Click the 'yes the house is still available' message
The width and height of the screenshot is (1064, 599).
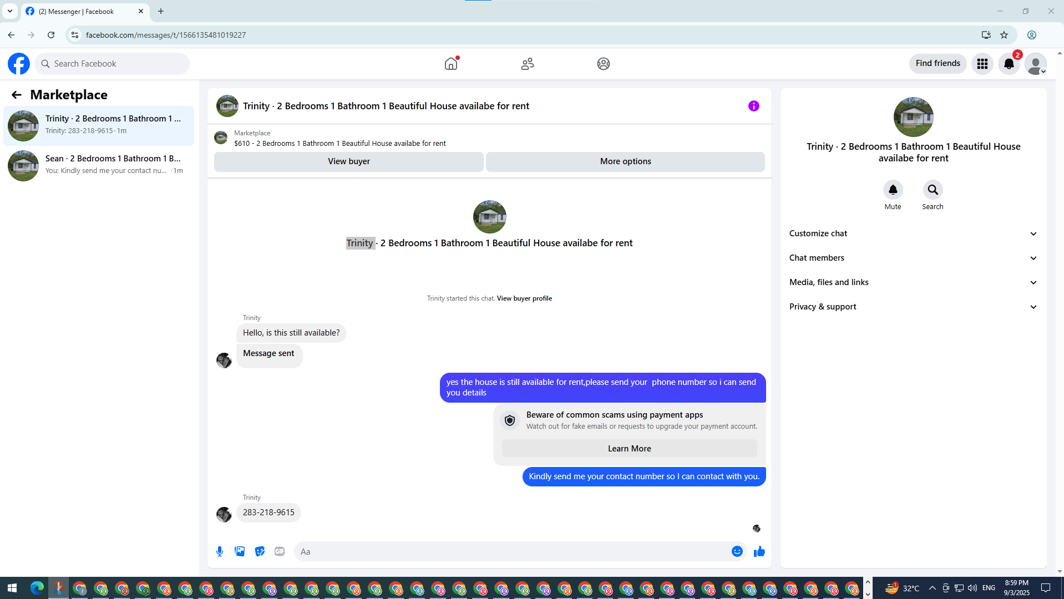click(x=603, y=387)
